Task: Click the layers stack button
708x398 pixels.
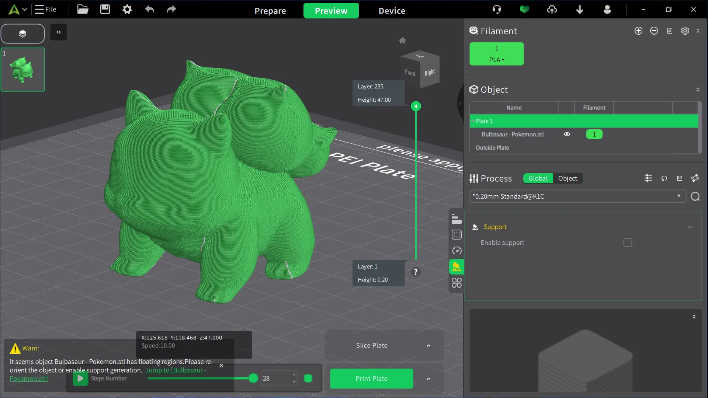Action: click(x=22, y=34)
